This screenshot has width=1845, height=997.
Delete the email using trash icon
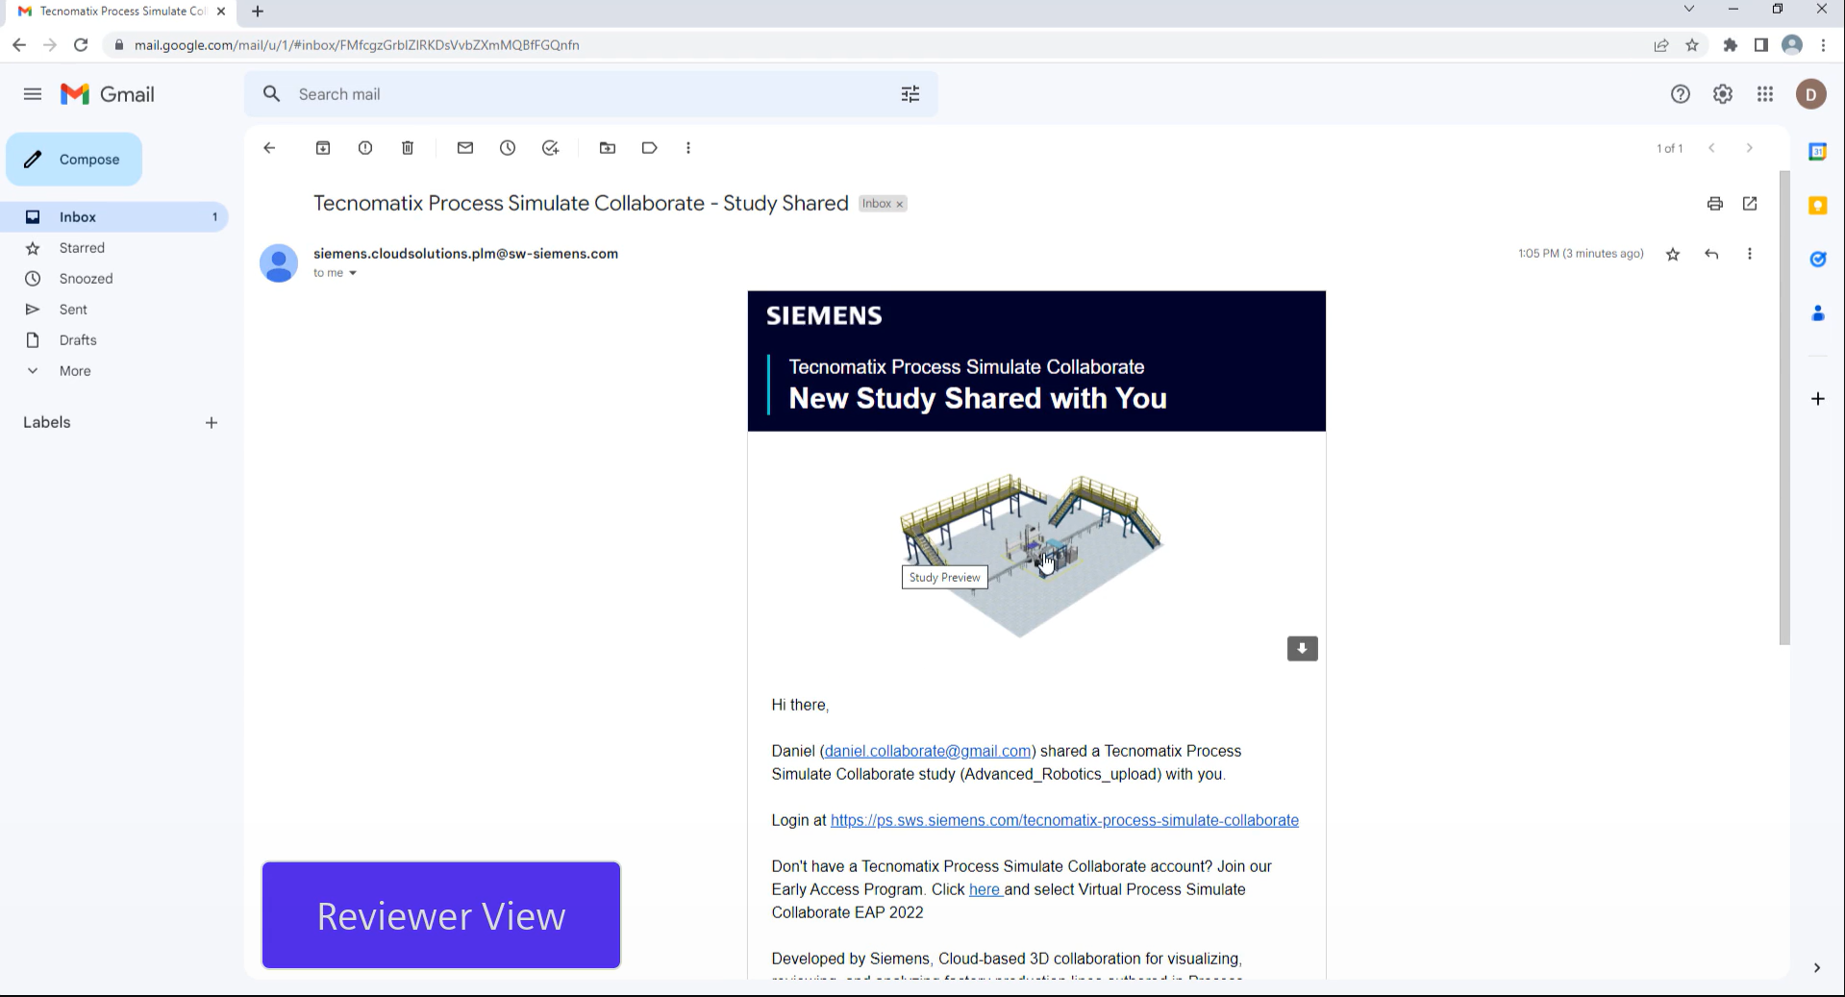(407, 147)
